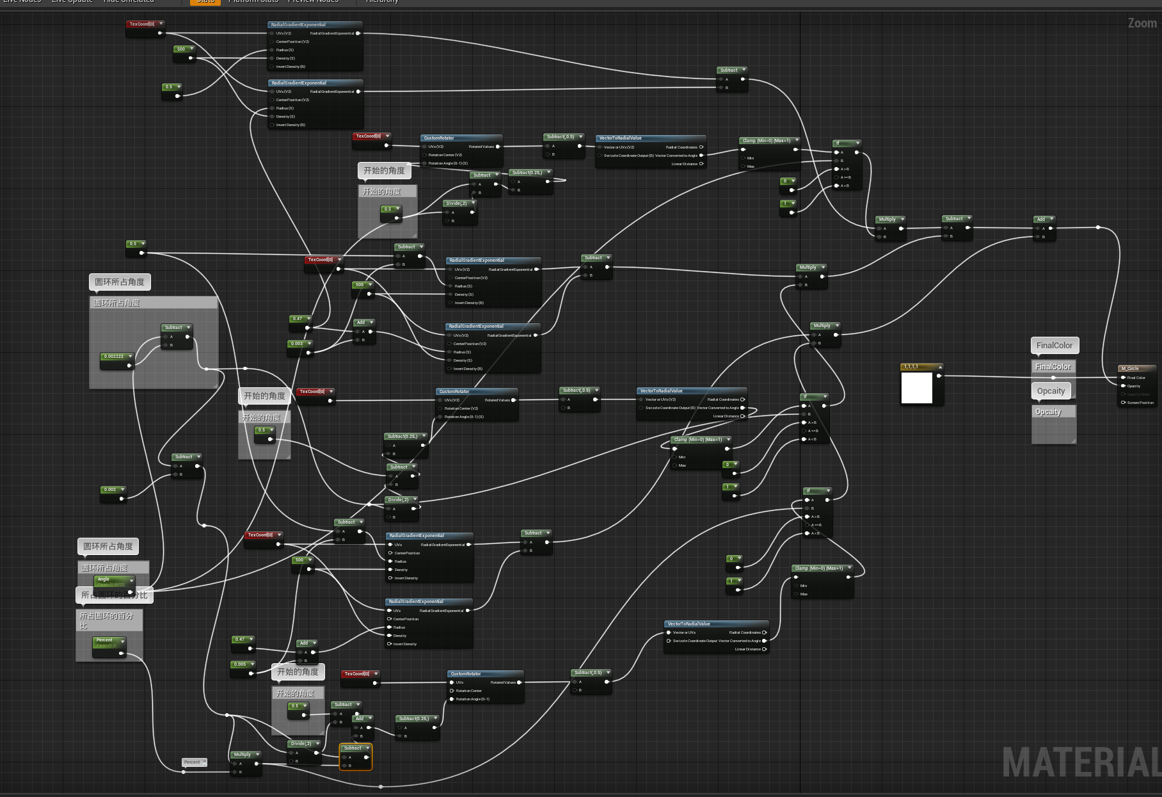This screenshot has height=797, width=1162.
Task: Click input B pin of orange-outlined Subtract node
Action: click(x=344, y=766)
